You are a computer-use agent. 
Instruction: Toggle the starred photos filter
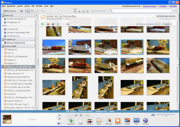click(76, 12)
